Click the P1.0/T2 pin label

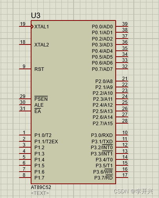[x=43, y=135]
